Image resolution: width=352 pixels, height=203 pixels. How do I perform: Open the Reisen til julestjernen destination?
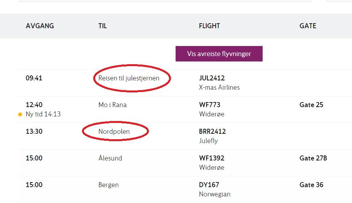coord(129,78)
